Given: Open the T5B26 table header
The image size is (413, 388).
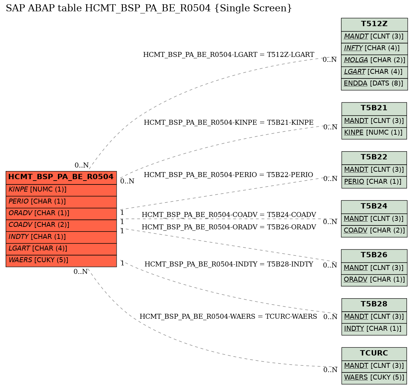Looking at the screenshot, I should [374, 256].
